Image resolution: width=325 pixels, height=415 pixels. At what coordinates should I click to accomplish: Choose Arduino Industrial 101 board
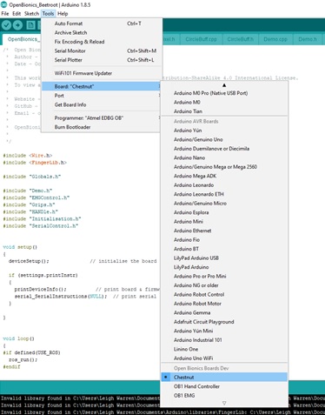click(224, 340)
